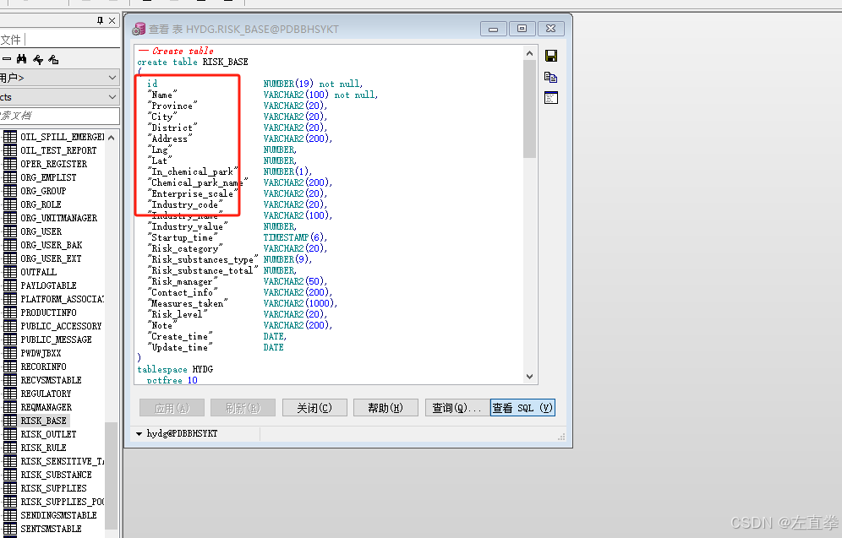Select the ORG_USER table row

point(41,231)
